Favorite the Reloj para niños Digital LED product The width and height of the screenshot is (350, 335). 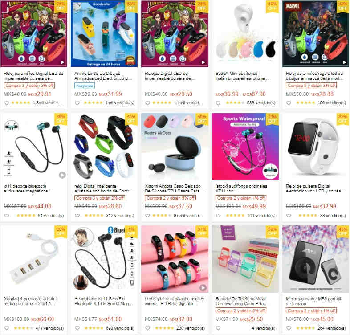[7, 103]
